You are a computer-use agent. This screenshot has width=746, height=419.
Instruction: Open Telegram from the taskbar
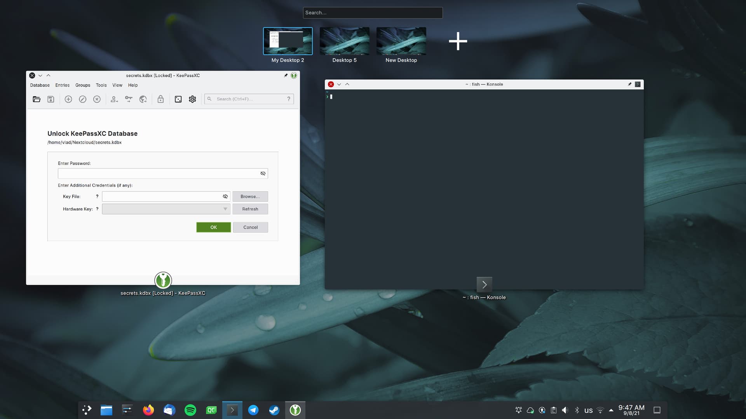(x=253, y=410)
